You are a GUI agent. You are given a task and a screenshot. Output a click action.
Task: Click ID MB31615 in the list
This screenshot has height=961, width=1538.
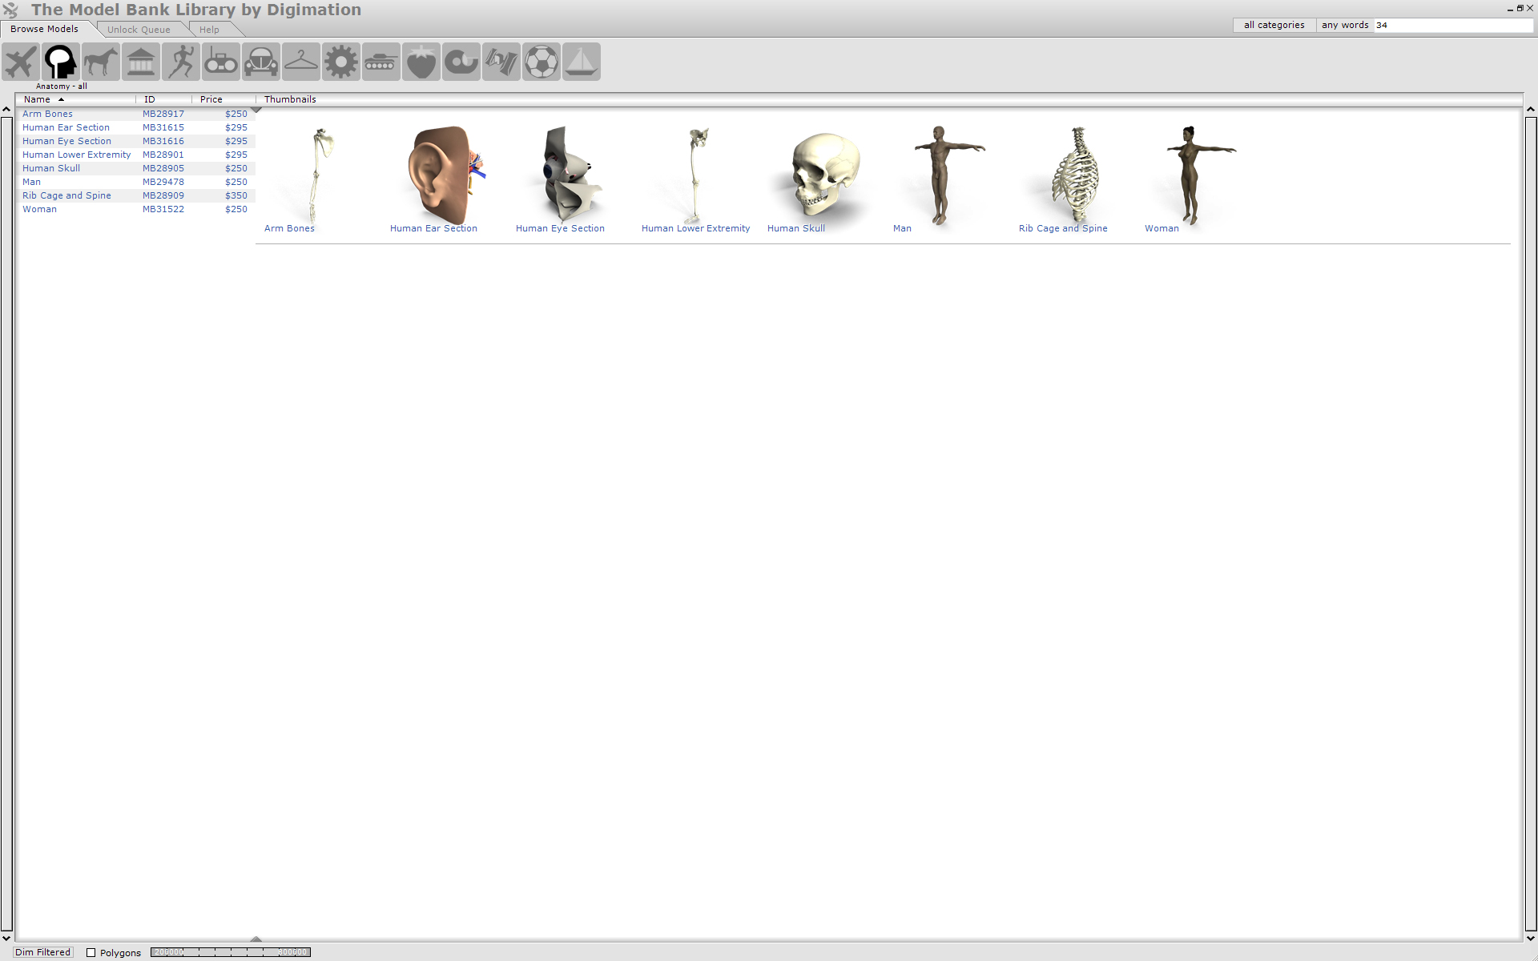[163, 127]
